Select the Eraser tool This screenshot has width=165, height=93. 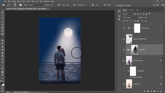[x=2, y=47]
